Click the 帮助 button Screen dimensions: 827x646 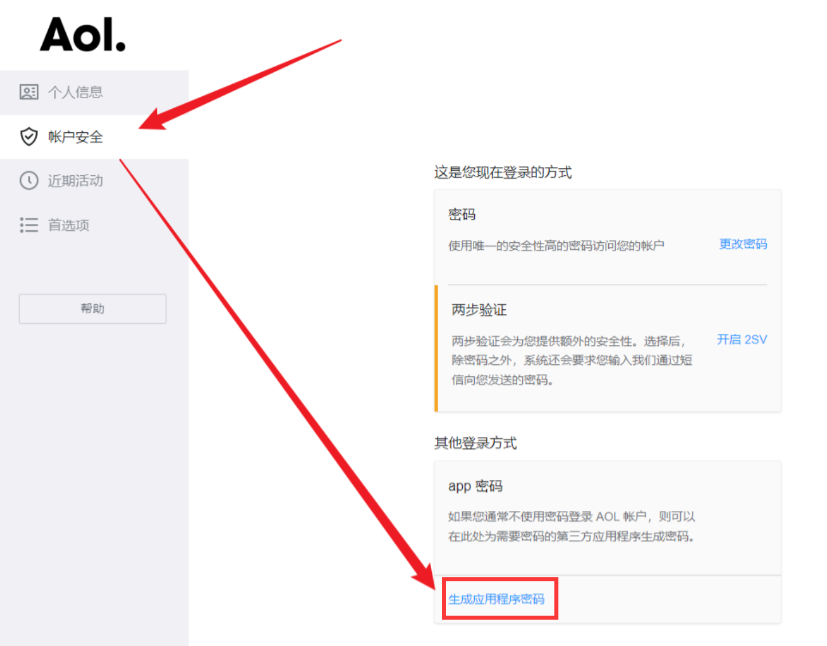pyautogui.click(x=93, y=309)
